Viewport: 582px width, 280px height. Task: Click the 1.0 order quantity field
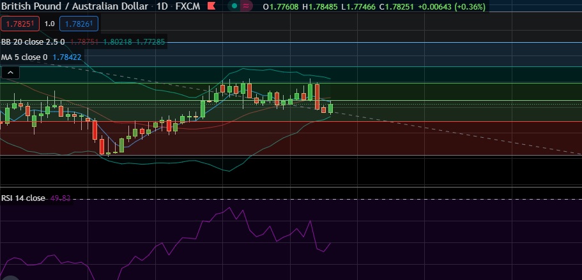[49, 24]
